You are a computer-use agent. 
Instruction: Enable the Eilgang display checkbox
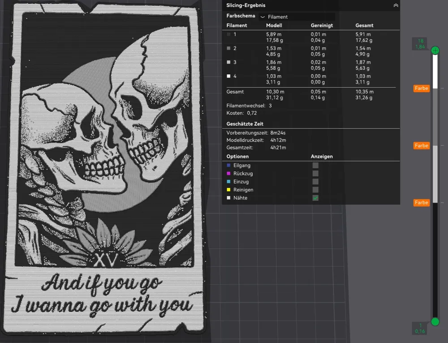[315, 165]
